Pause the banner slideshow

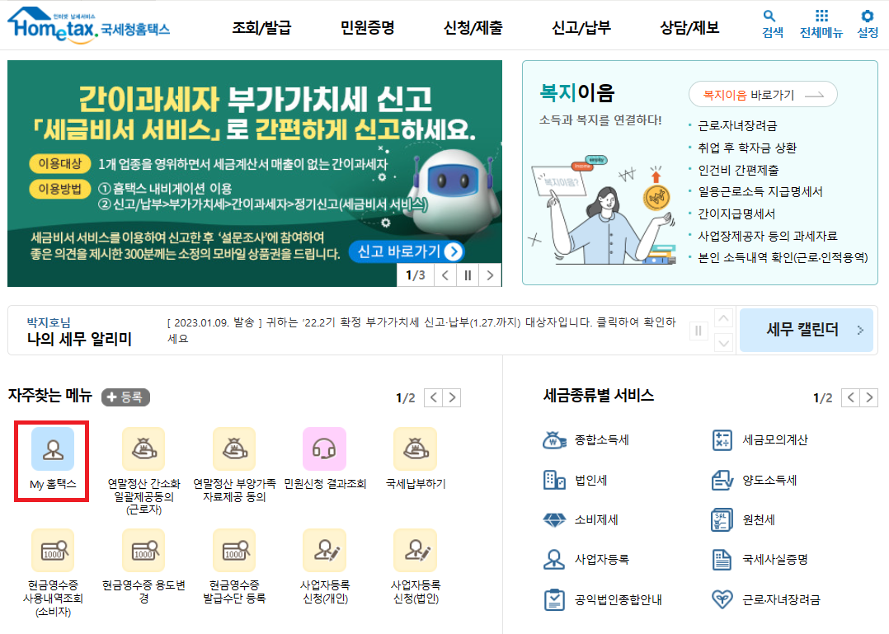coord(467,277)
